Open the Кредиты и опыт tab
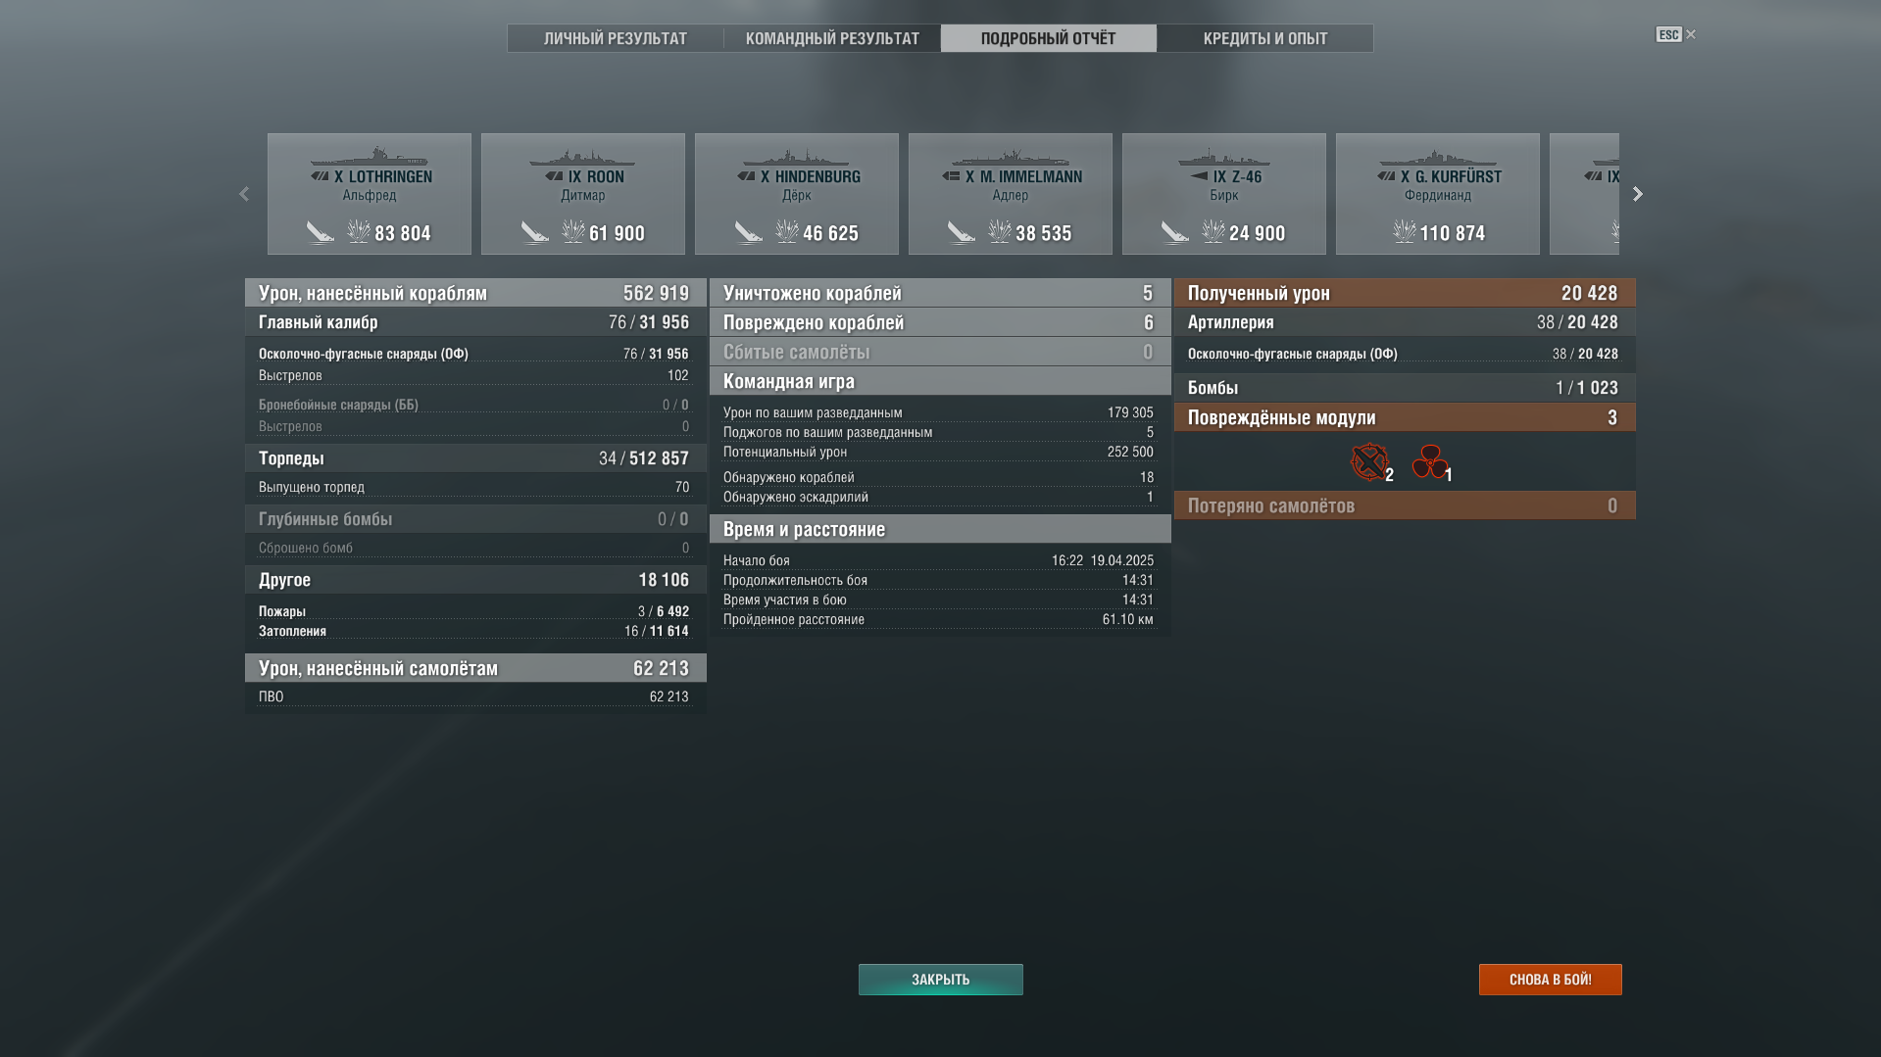The height and width of the screenshot is (1057, 1881). pyautogui.click(x=1265, y=38)
